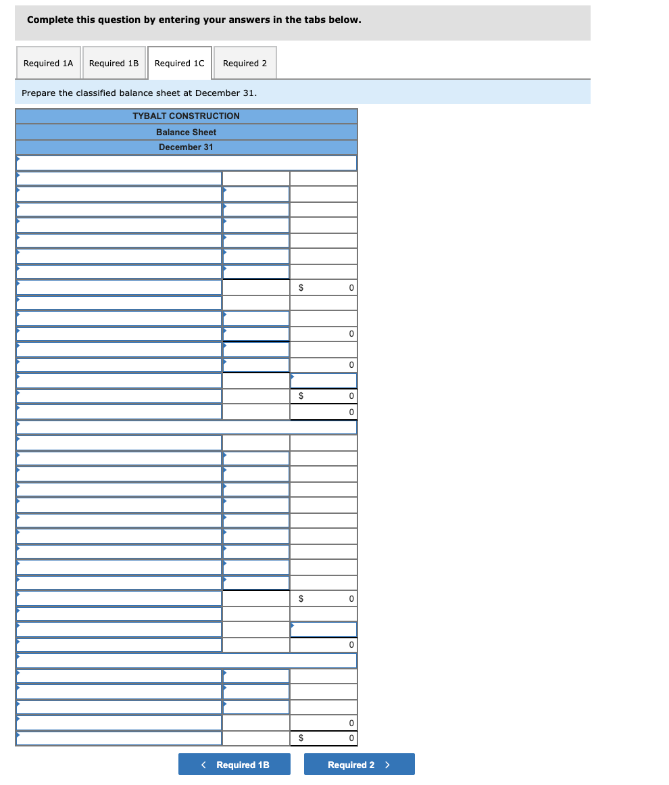
Task: Click the TYBALT CONSTRUCTION title cell
Action: coord(186,116)
